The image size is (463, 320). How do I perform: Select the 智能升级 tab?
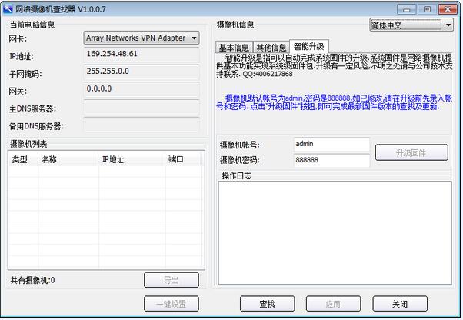pos(309,46)
